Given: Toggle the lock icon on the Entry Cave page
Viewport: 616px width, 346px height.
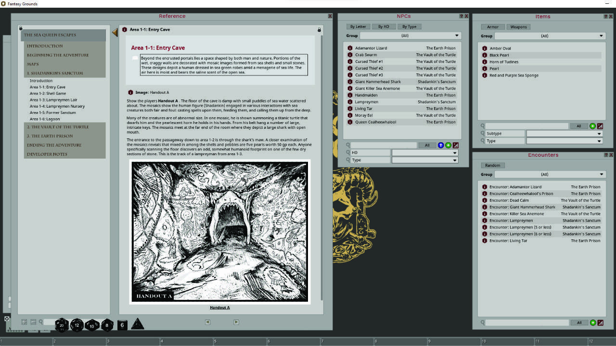Looking at the screenshot, I should 319,29.
